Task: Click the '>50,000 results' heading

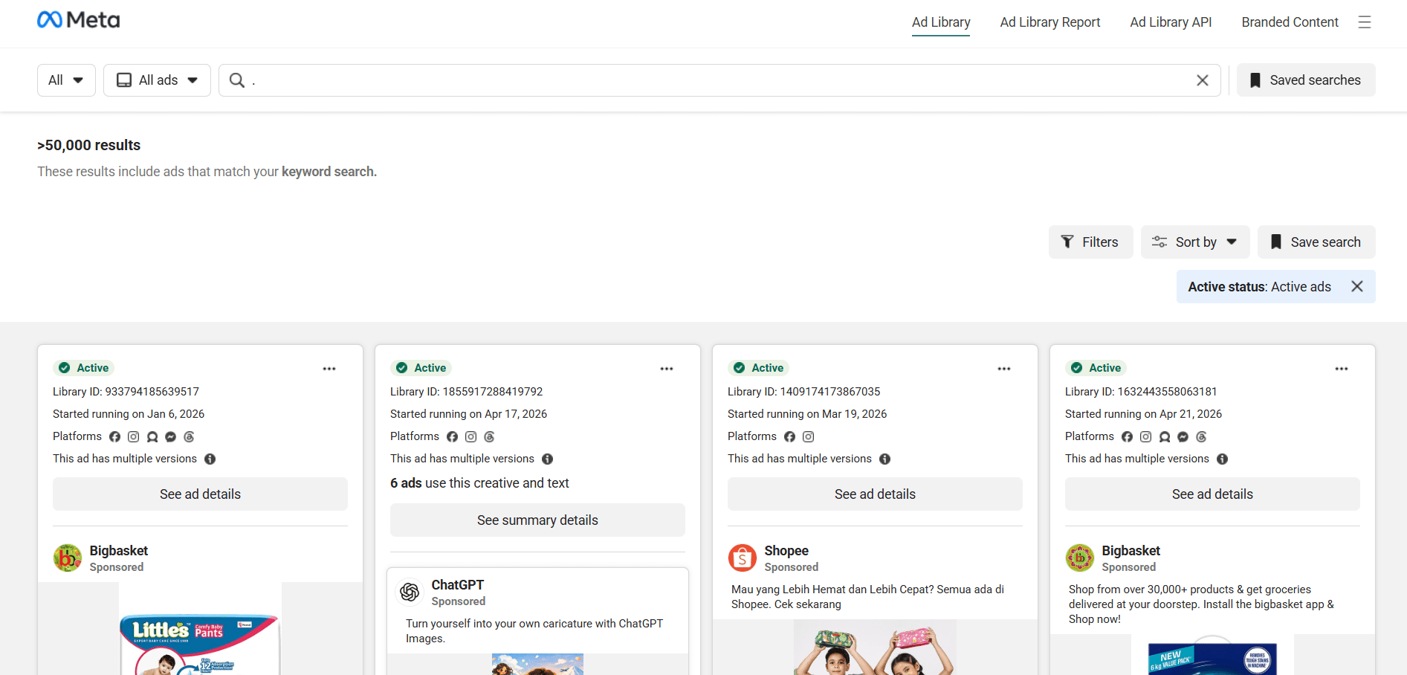Action: pyautogui.click(x=88, y=145)
